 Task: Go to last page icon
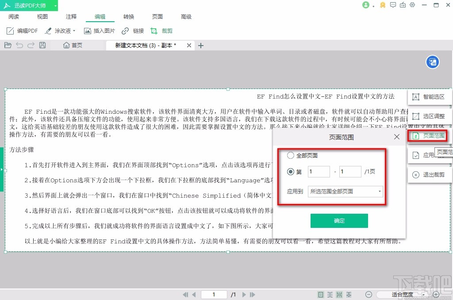[x=253, y=295]
